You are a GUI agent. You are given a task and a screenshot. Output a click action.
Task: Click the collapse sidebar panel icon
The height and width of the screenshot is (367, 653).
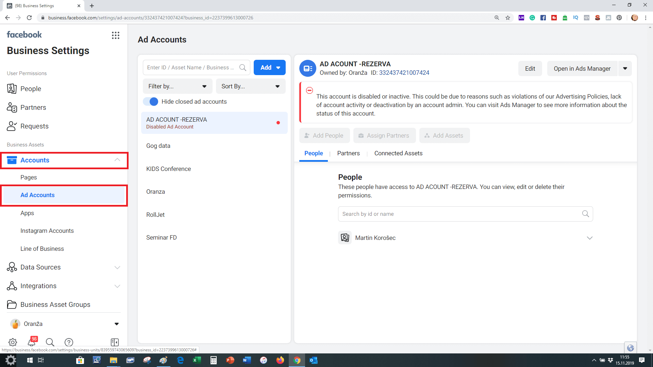tap(115, 342)
